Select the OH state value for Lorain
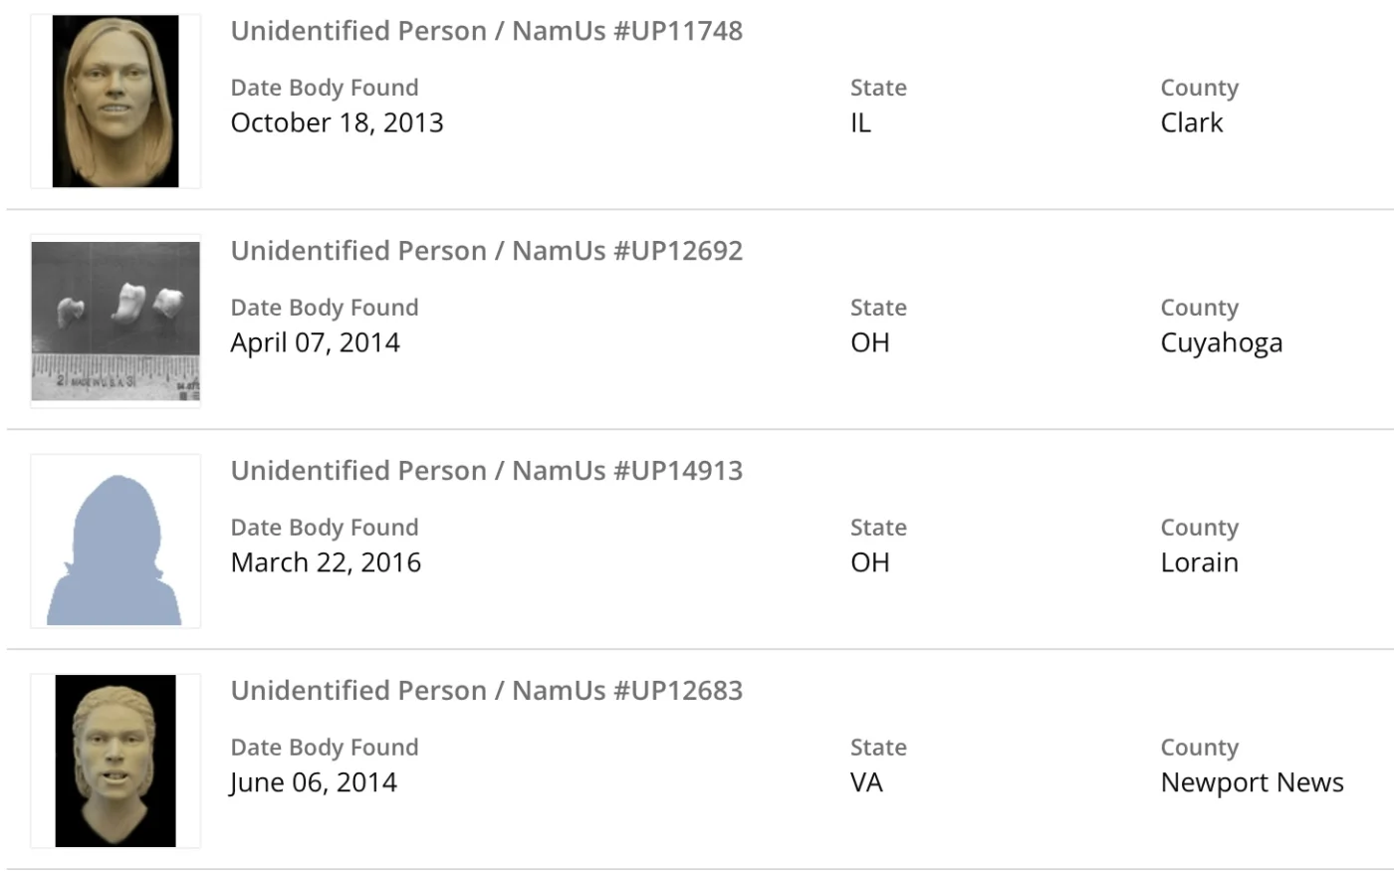The image size is (1394, 871). point(869,563)
